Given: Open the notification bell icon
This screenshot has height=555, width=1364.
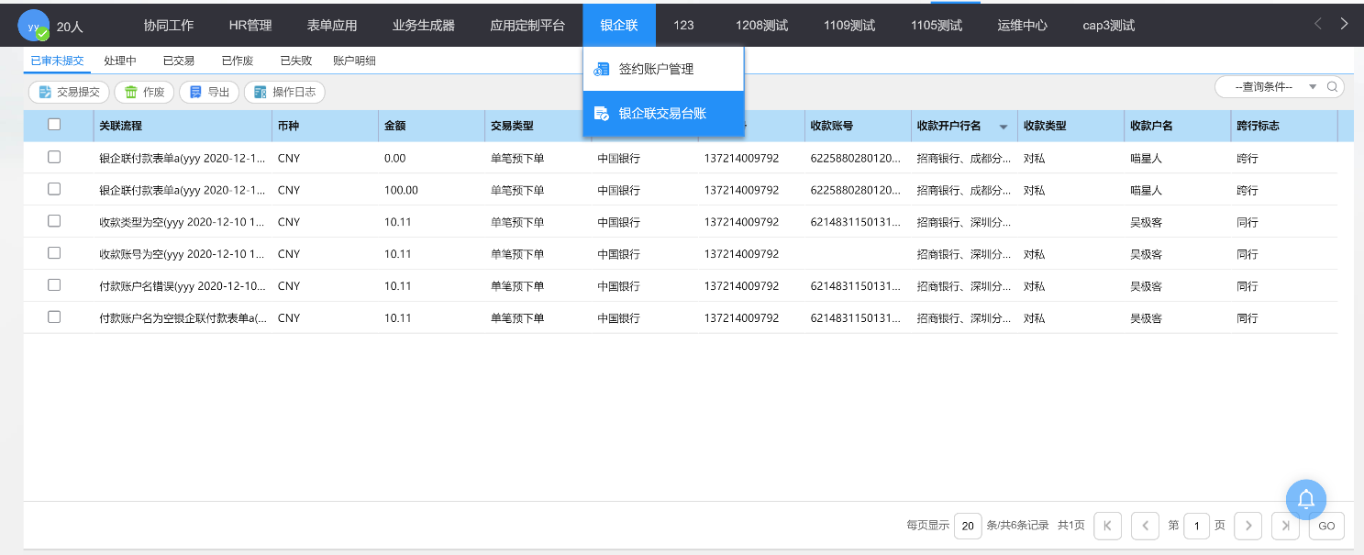Looking at the screenshot, I should tap(1305, 499).
